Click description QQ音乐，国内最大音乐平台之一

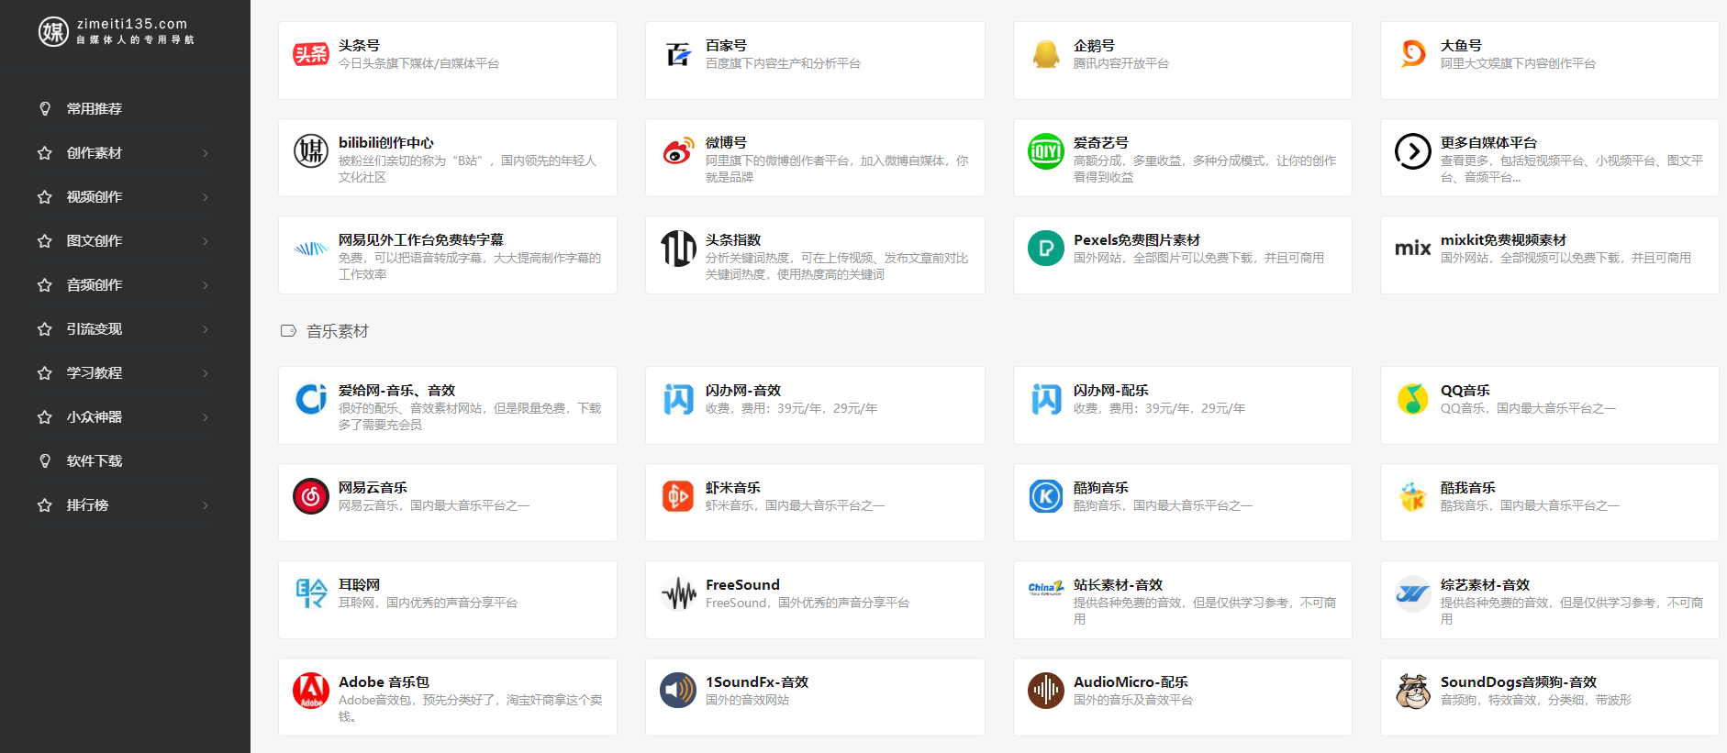point(1528,408)
